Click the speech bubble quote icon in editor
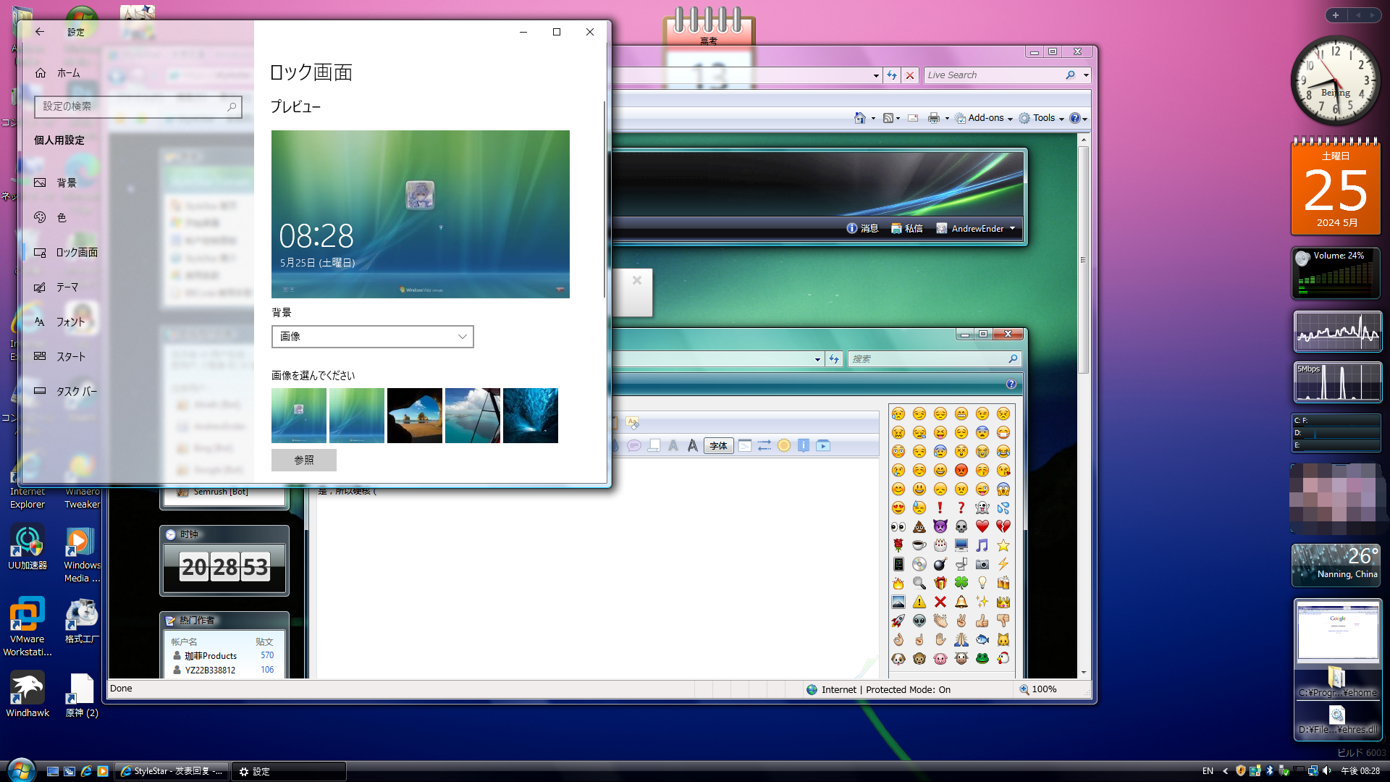 pyautogui.click(x=634, y=446)
